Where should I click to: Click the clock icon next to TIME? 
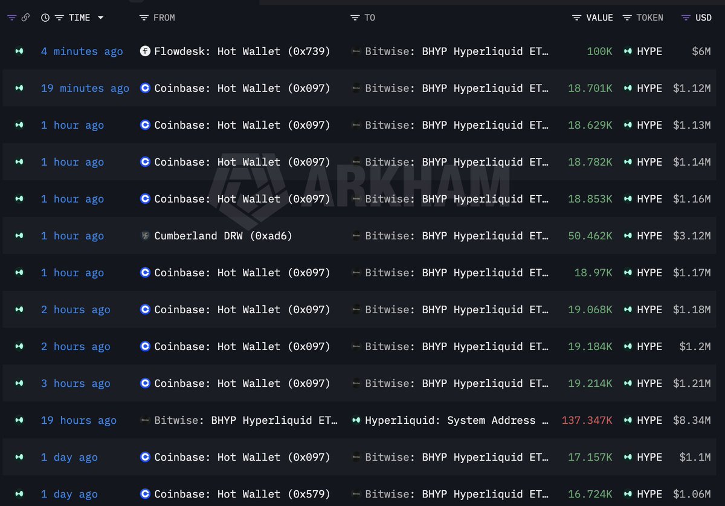click(45, 18)
